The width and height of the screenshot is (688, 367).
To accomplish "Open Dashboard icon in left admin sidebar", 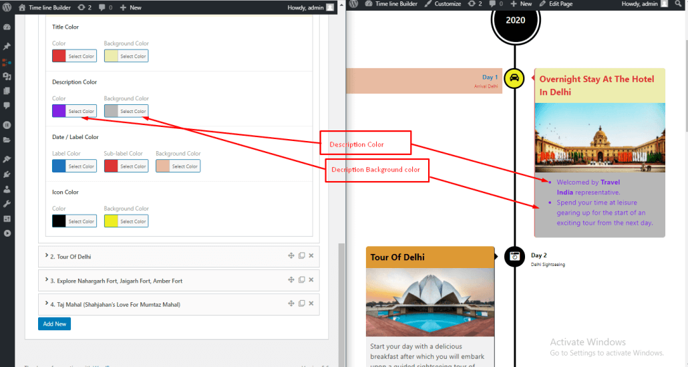I will tap(7, 27).
